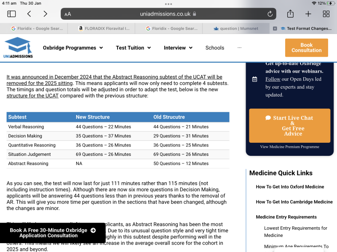Select '29 Questions – 31 Minutes' cell
This screenshot has width=337, height=252.
pyautogui.click(x=181, y=136)
